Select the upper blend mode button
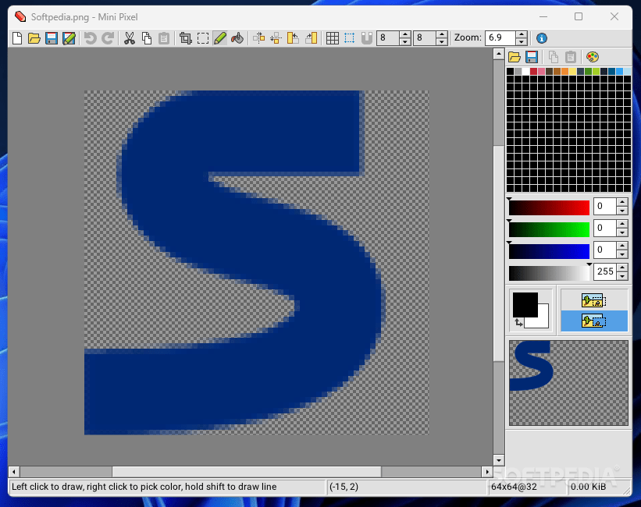 [x=594, y=300]
